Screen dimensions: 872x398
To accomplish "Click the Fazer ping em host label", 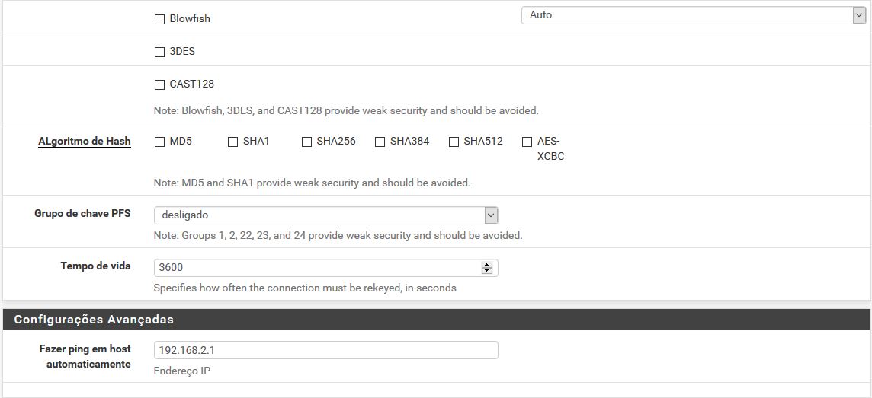I will [85, 349].
